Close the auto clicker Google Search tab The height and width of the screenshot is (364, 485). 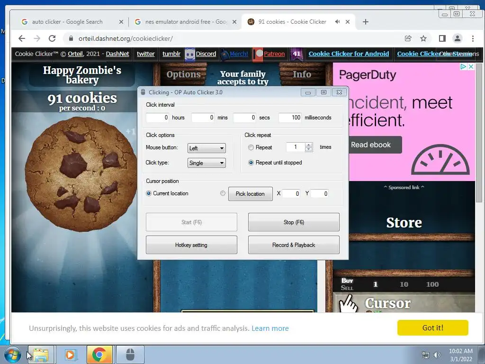pyautogui.click(x=121, y=22)
